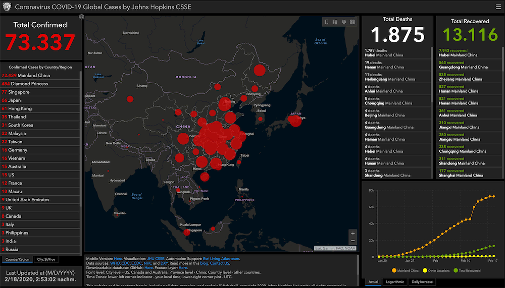Click the Contact US link
The image size is (505, 288).
pos(220,263)
